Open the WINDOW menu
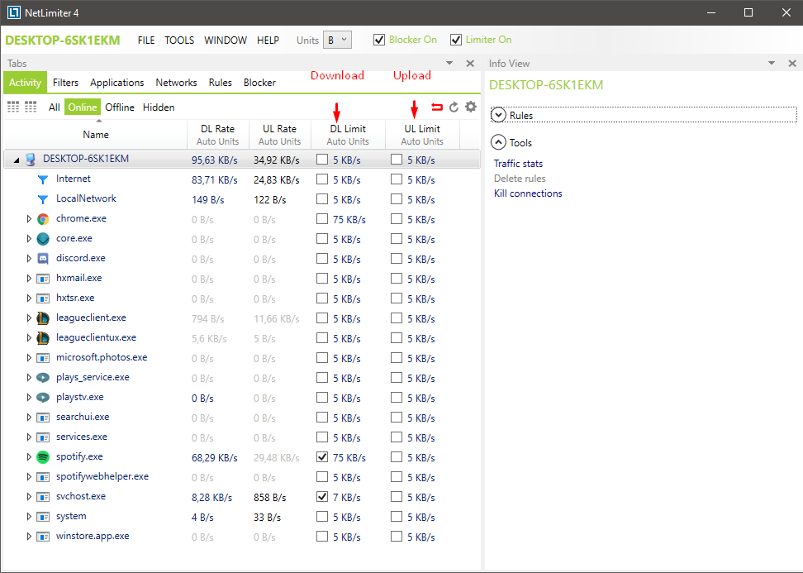The image size is (803, 573). [226, 40]
